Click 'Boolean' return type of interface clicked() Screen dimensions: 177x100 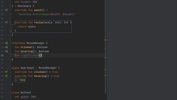tap(42, 47)
